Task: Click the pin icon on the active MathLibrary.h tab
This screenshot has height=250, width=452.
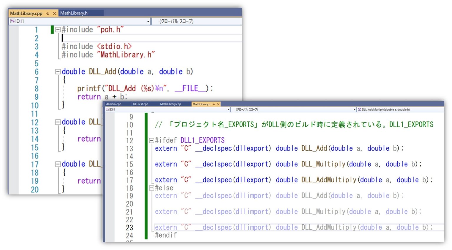Action: (214, 104)
